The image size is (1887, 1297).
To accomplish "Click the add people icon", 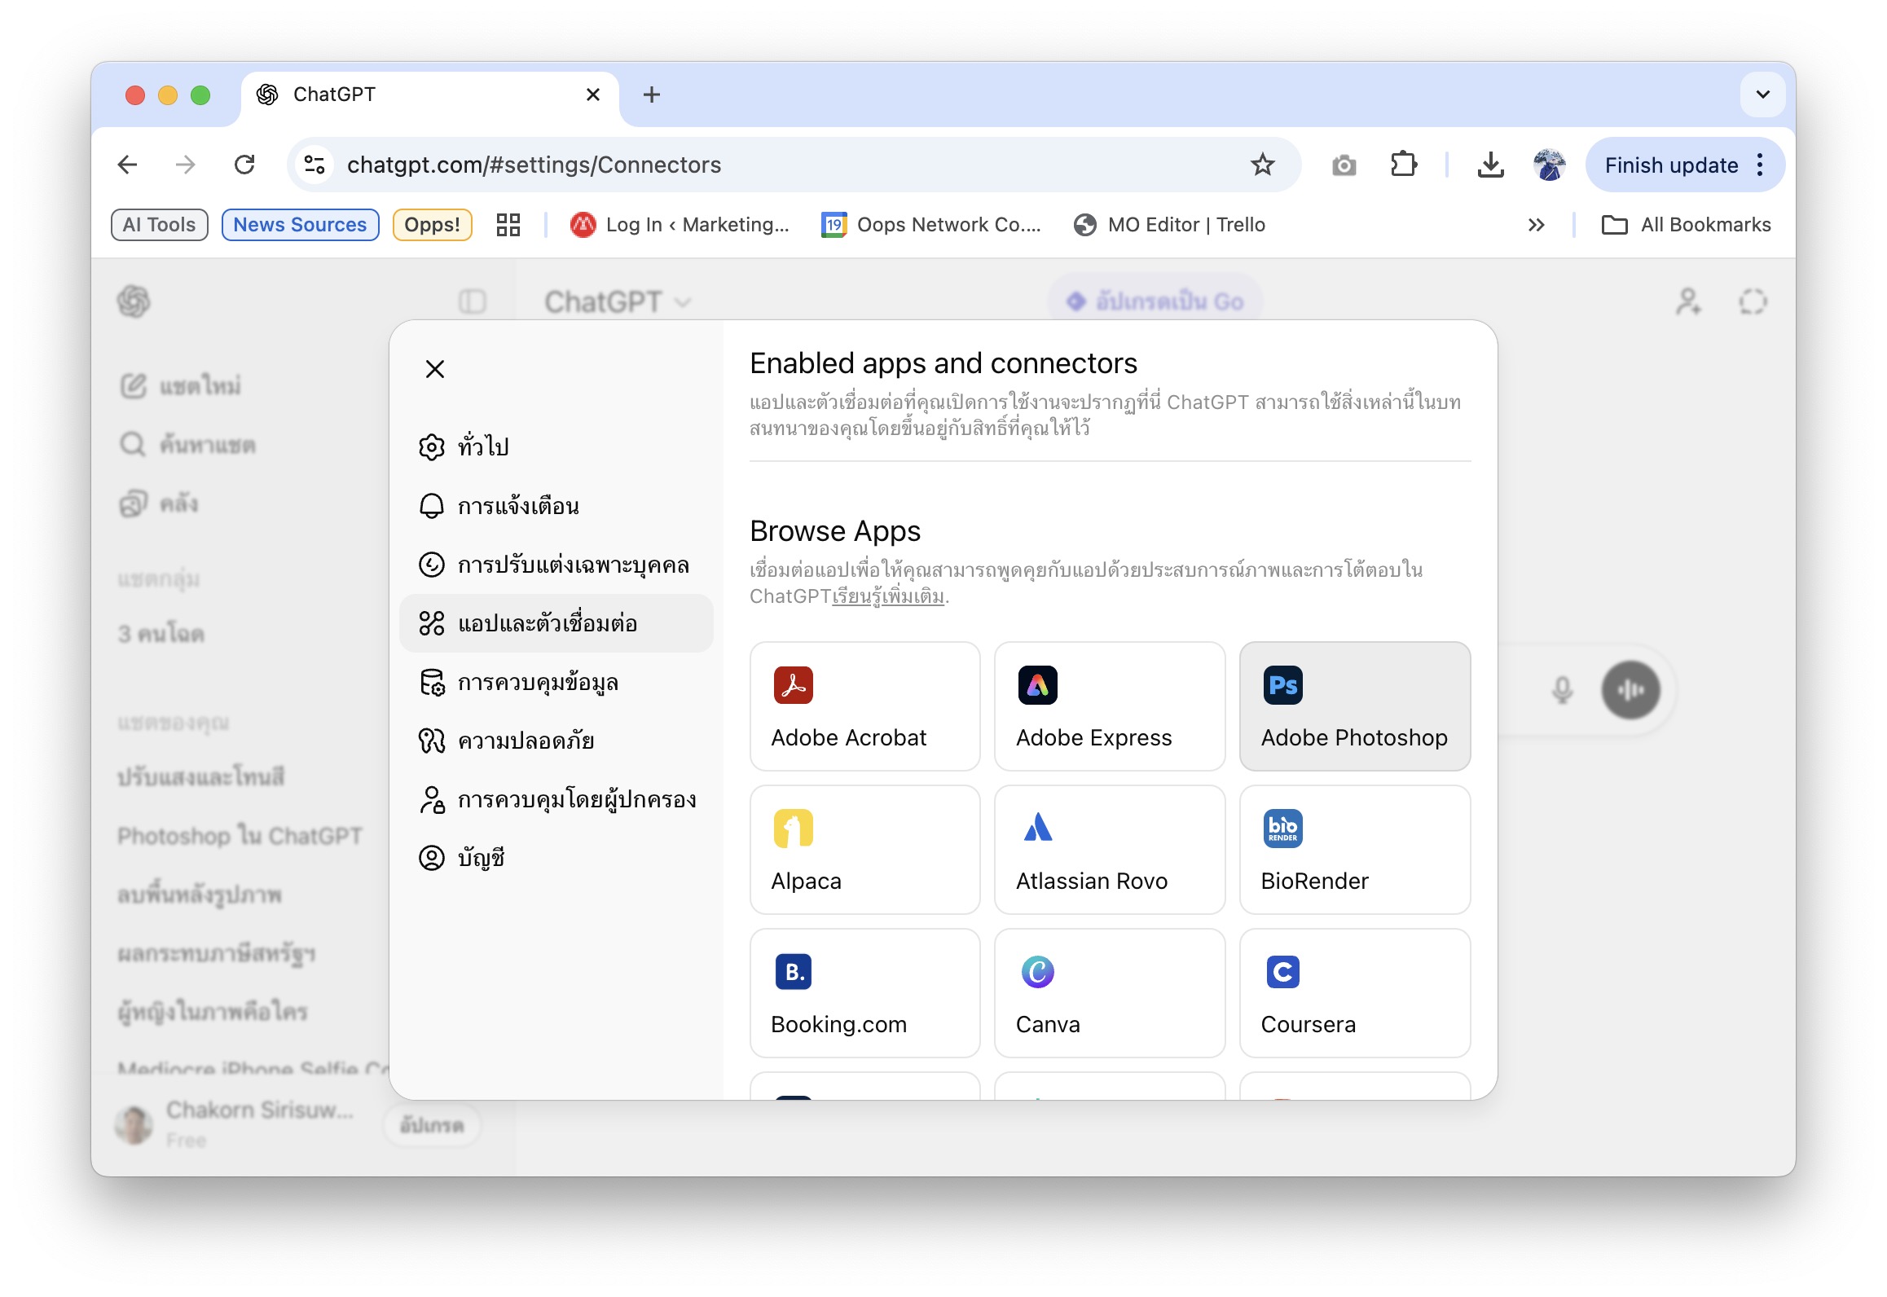I will 1689,302.
